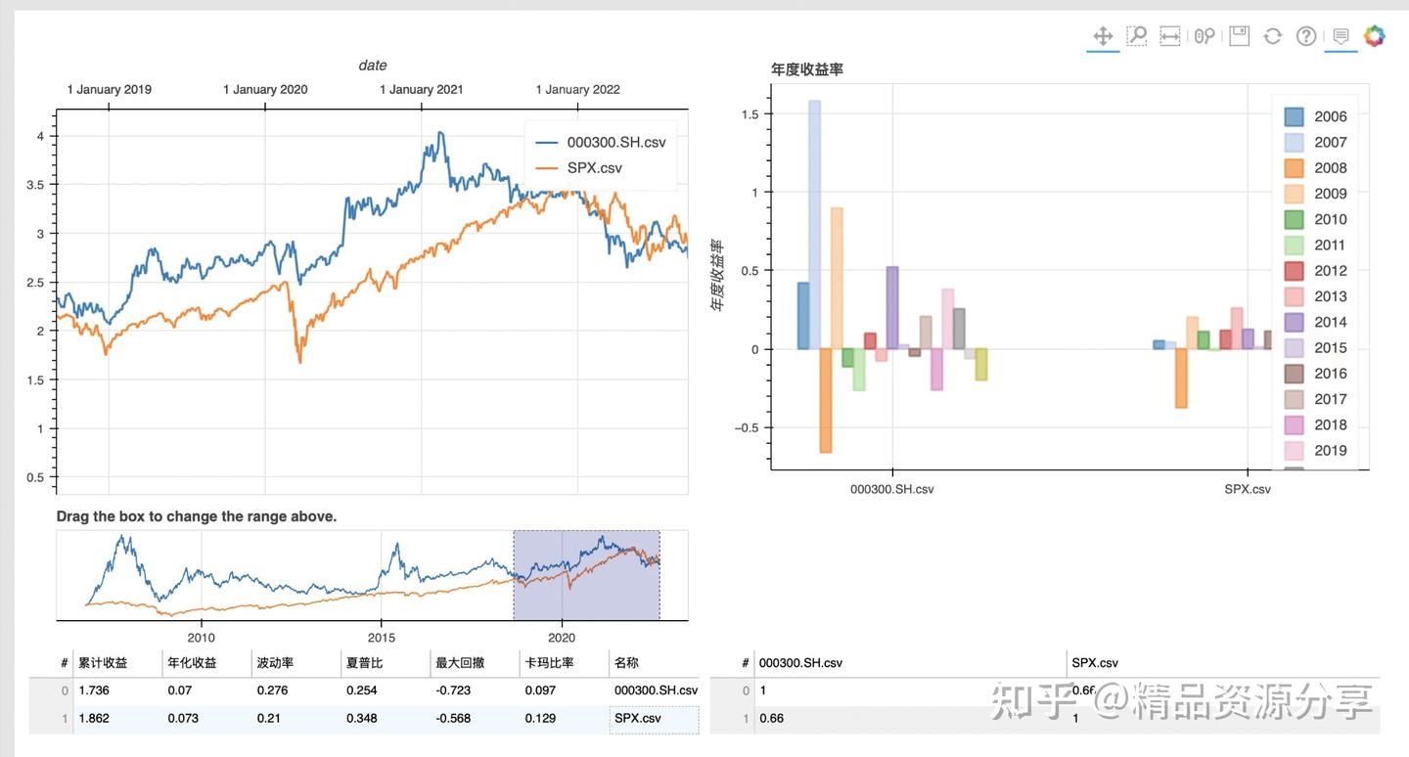Select cell 0.097 in stats table
Viewport: 1409px width, 757px height.
coord(564,690)
